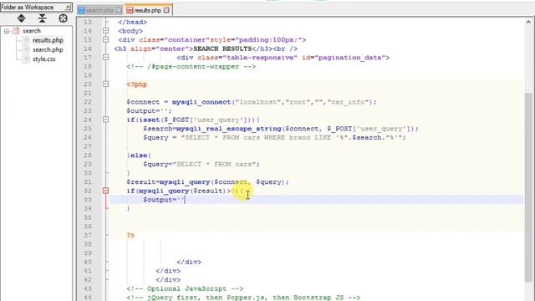Open results.php from the workspace tree
This screenshot has width=535, height=301.
tap(48, 40)
